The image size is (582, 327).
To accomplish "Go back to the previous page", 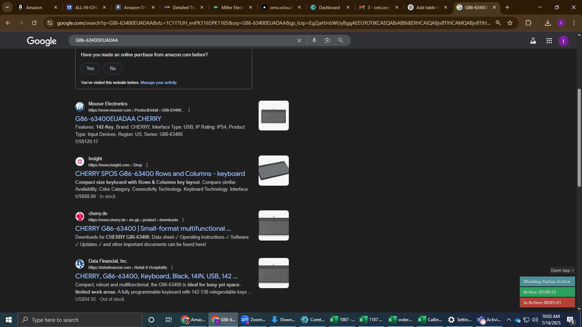I will coord(8,23).
